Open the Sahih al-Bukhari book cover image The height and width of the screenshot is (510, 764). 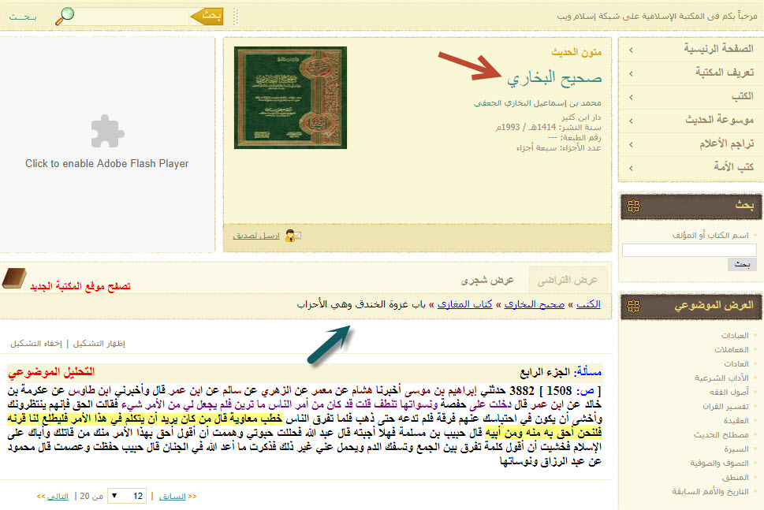coord(289,97)
